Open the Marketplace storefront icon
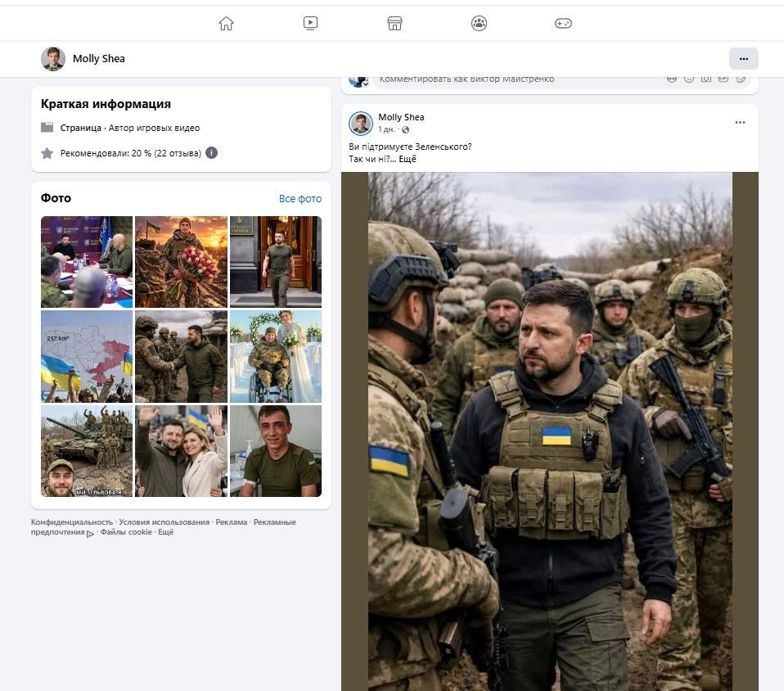 point(394,24)
